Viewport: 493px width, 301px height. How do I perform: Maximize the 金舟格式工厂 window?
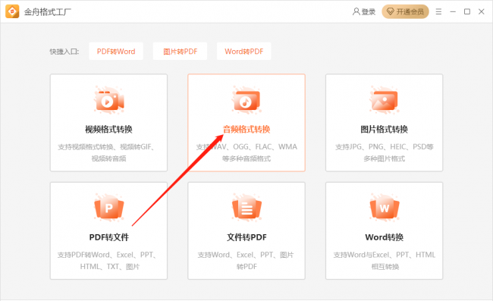point(467,11)
